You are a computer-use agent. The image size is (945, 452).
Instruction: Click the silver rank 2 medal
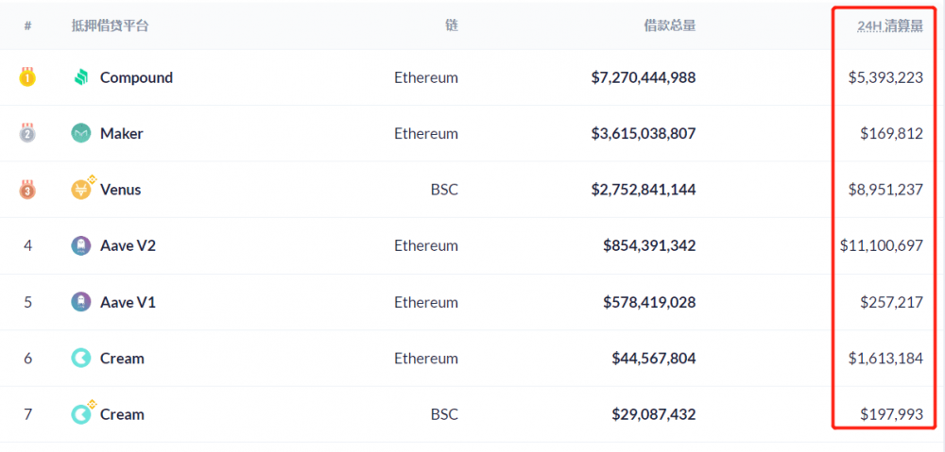tap(27, 133)
